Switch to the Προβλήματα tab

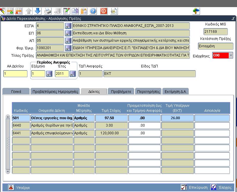121,91
